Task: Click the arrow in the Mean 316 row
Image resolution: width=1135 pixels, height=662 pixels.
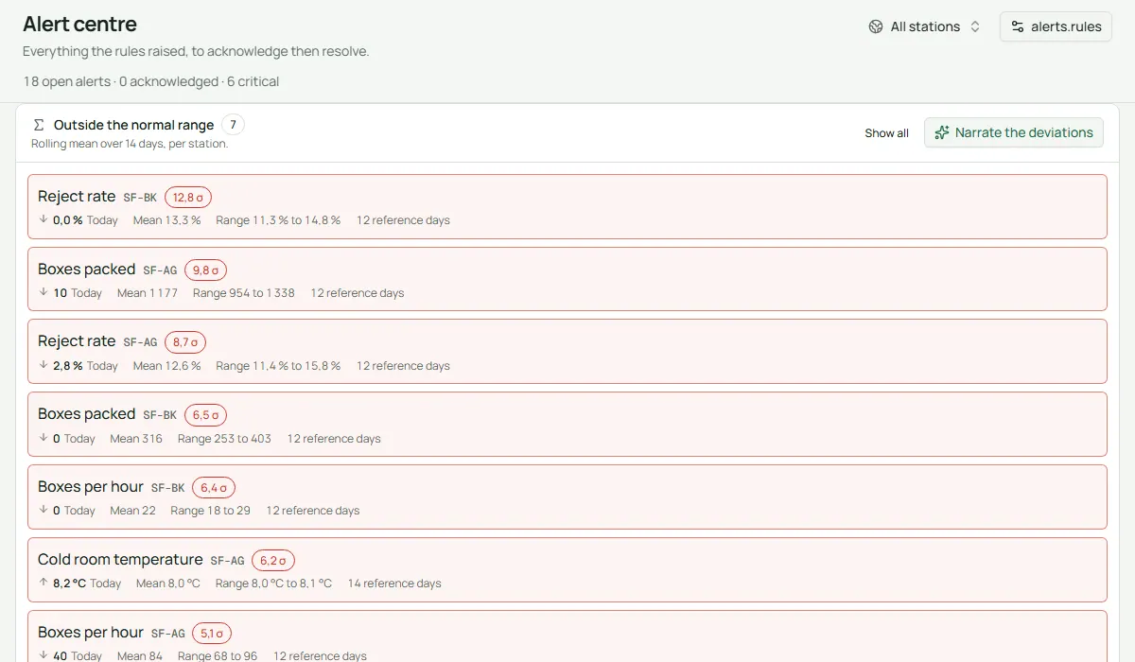Action: pyautogui.click(x=44, y=438)
